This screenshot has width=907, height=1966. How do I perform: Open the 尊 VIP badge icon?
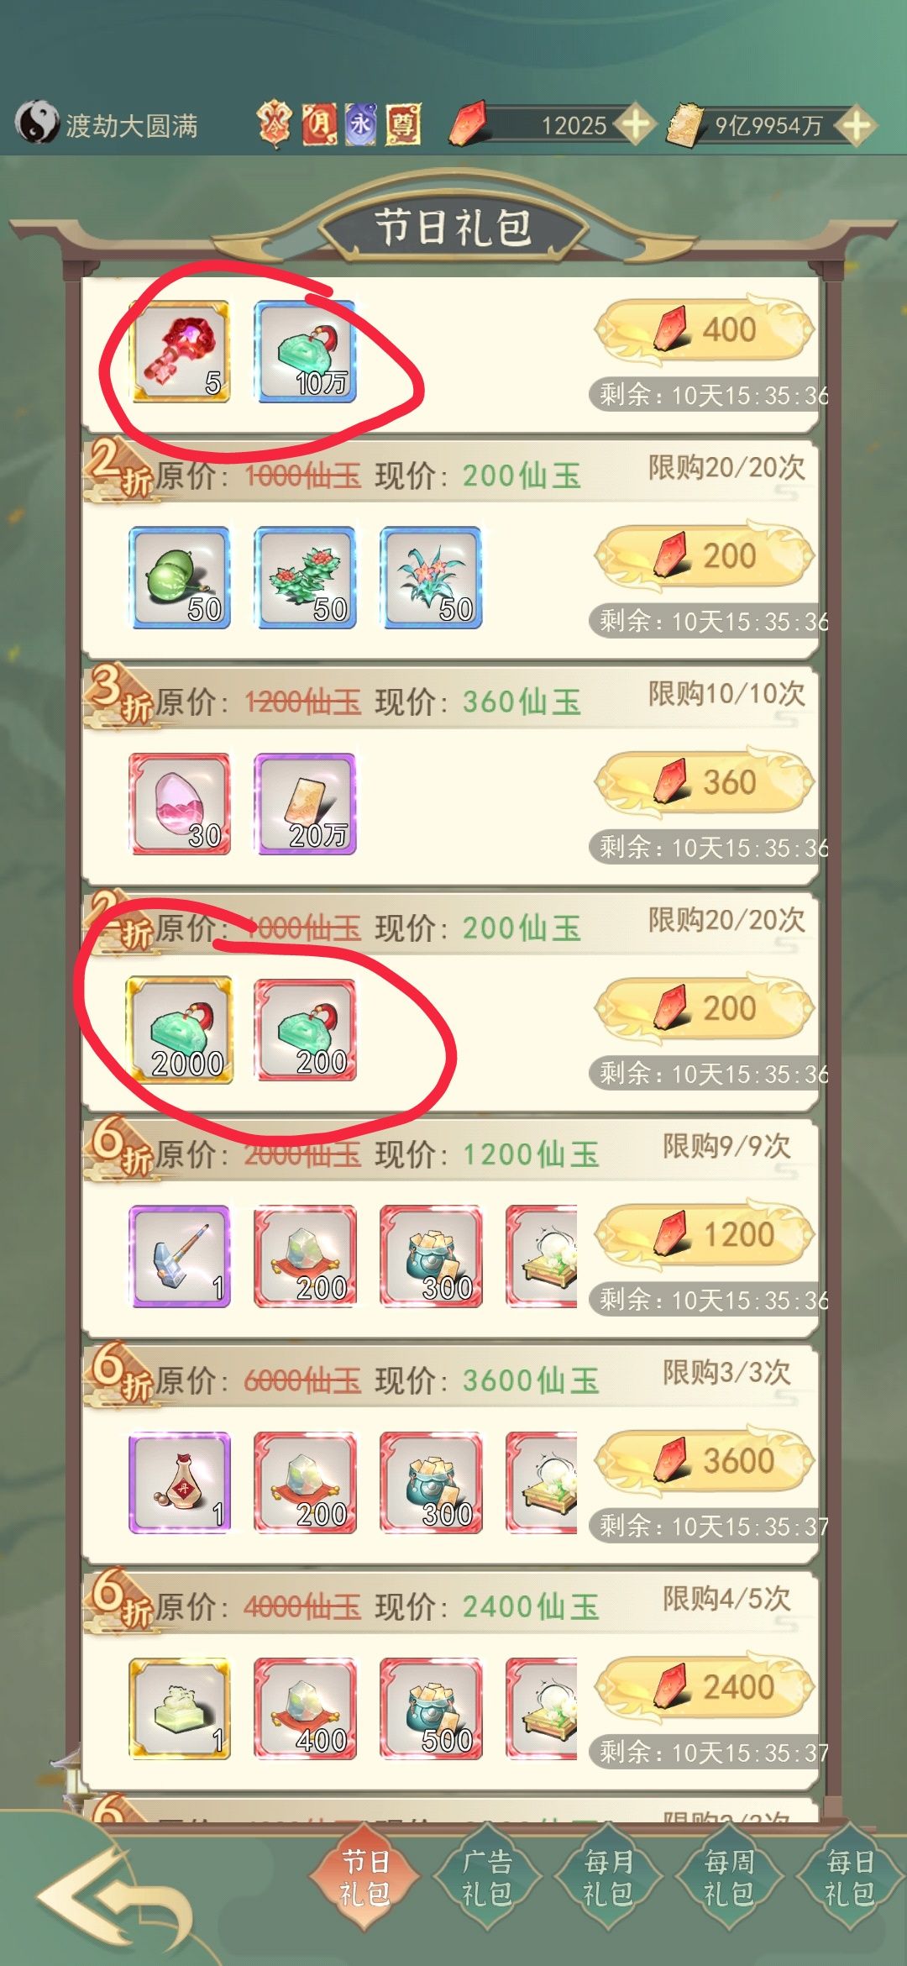point(403,125)
